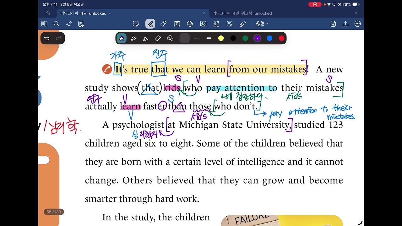Switch to 리딩그라피_4권_워크북_unlocked tab

242,13
